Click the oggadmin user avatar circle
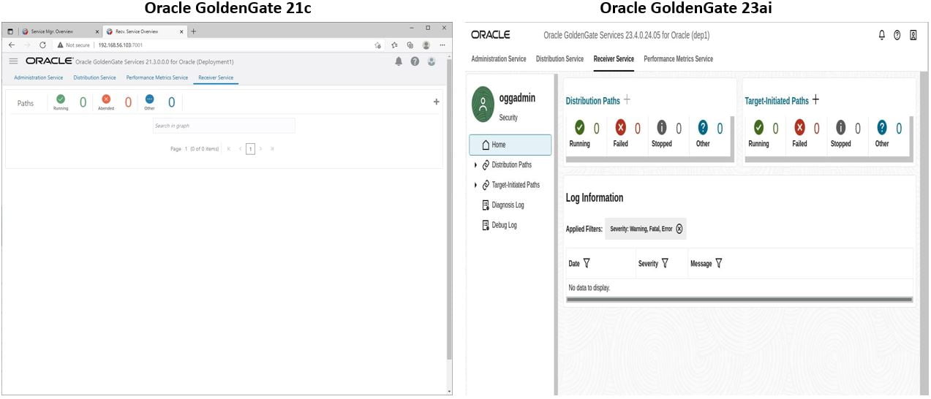 tap(483, 103)
